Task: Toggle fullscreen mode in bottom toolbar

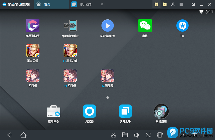Action: 148,135
